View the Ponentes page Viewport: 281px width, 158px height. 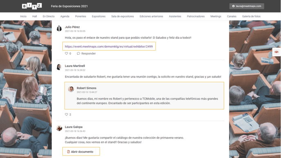point(80,16)
